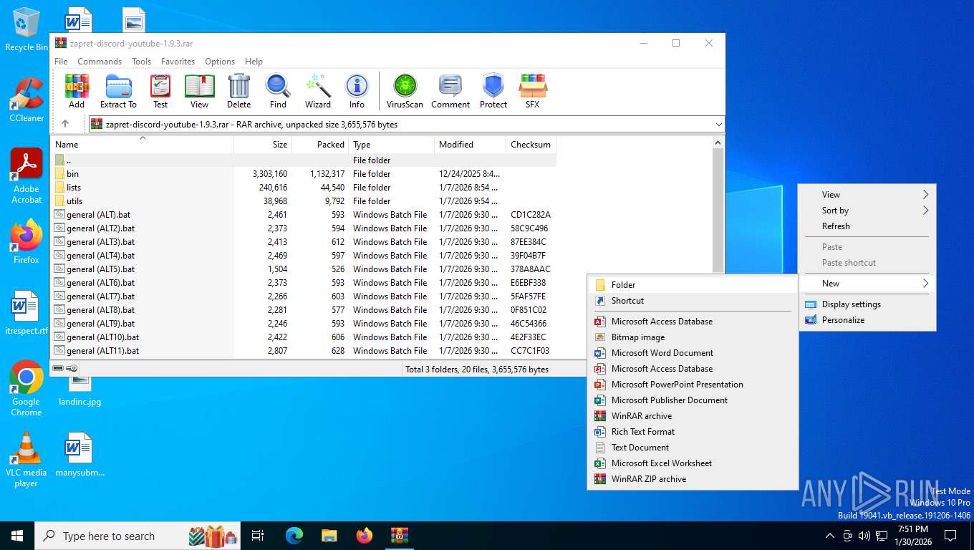
Task: Click the Info toolbar icon
Action: 357,91
